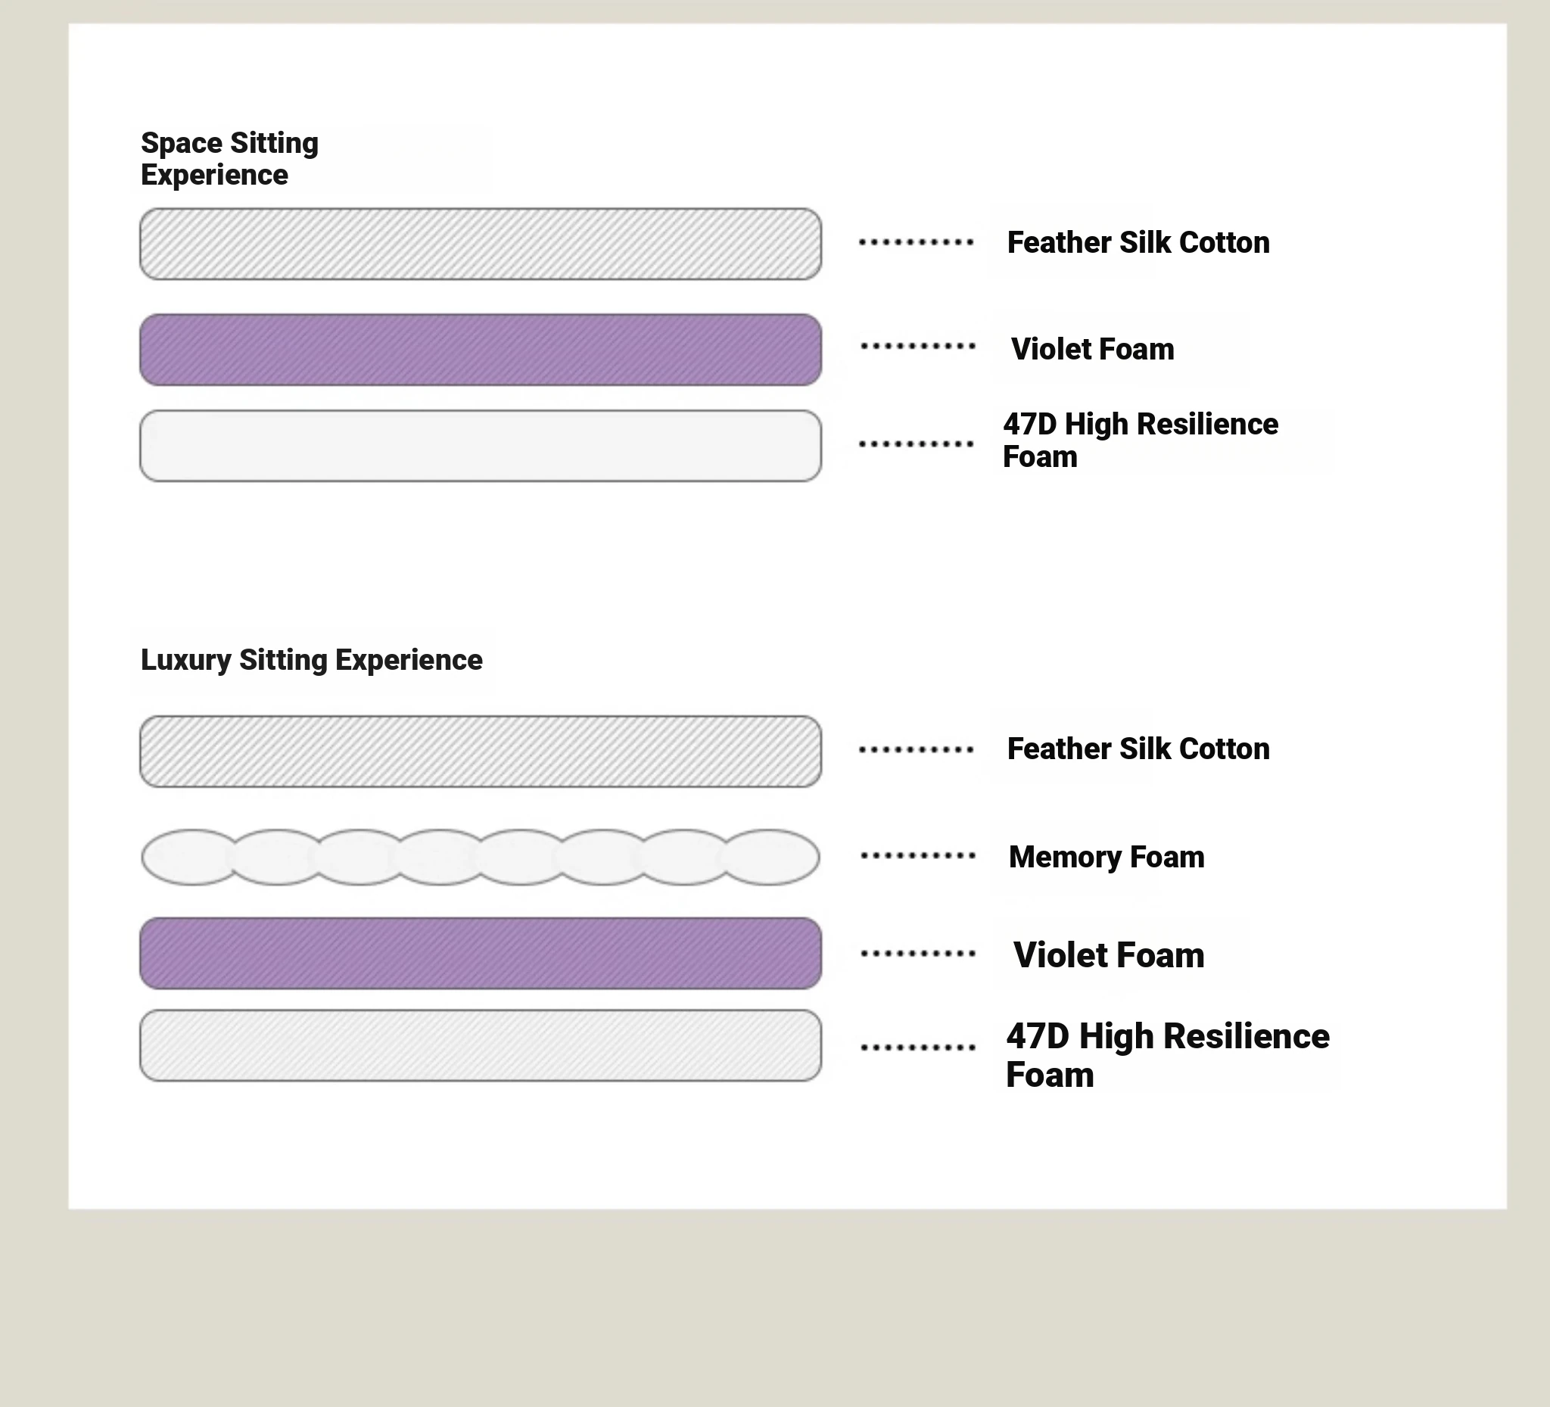1550x1407 pixels.
Task: Click the dotted line beside Luxury section's Feather Silk Cotton
Action: tap(917, 749)
